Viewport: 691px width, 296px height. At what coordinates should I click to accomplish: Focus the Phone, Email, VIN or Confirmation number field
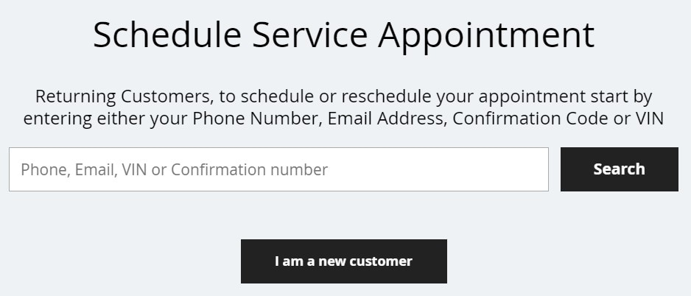click(x=278, y=169)
